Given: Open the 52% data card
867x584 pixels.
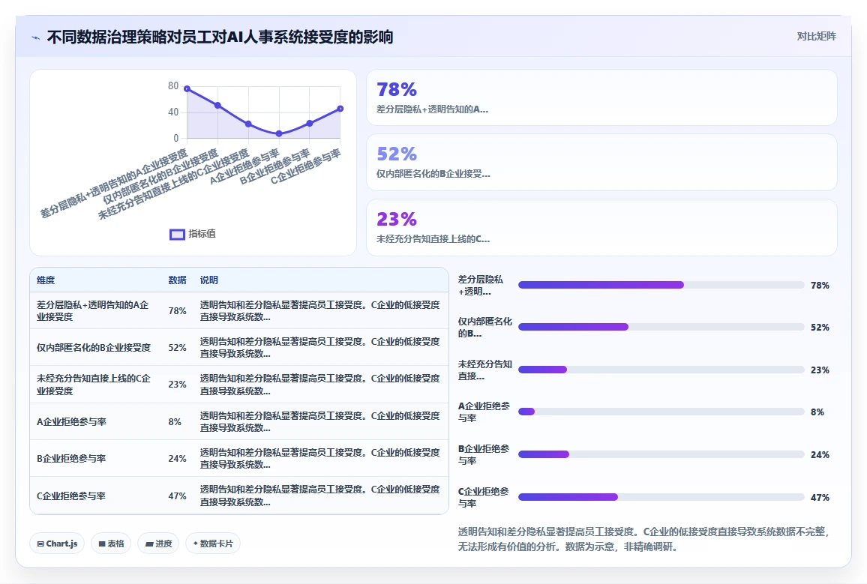Looking at the screenshot, I should coord(601,163).
